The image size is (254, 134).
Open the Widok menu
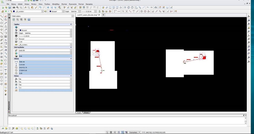(20, 4)
